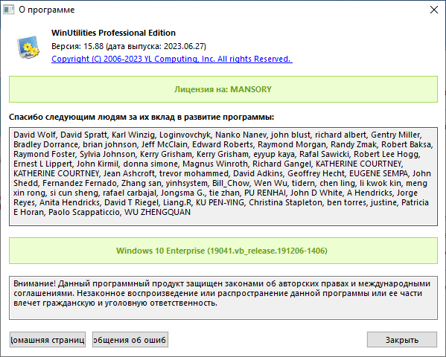The image size is (446, 357).
Task: Click the name David Wolf in credits
Action: 34,135
